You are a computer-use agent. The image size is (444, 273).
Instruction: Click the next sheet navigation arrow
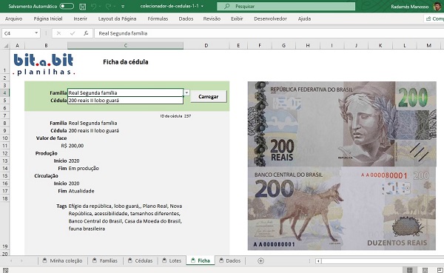(x=21, y=260)
